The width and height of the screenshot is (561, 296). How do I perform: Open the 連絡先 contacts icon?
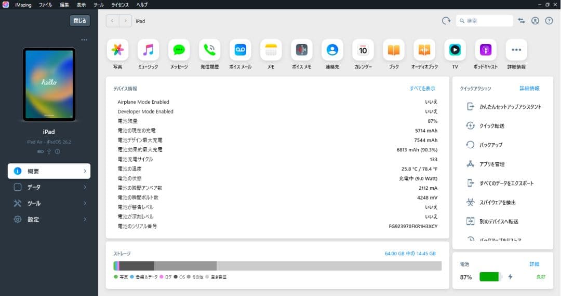pos(332,50)
